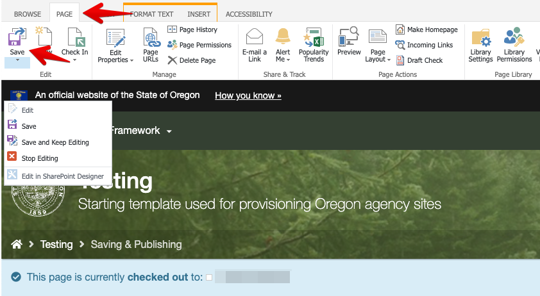The height and width of the screenshot is (296, 540).
Task: Click the Edit Properties icon
Action: tap(115, 38)
